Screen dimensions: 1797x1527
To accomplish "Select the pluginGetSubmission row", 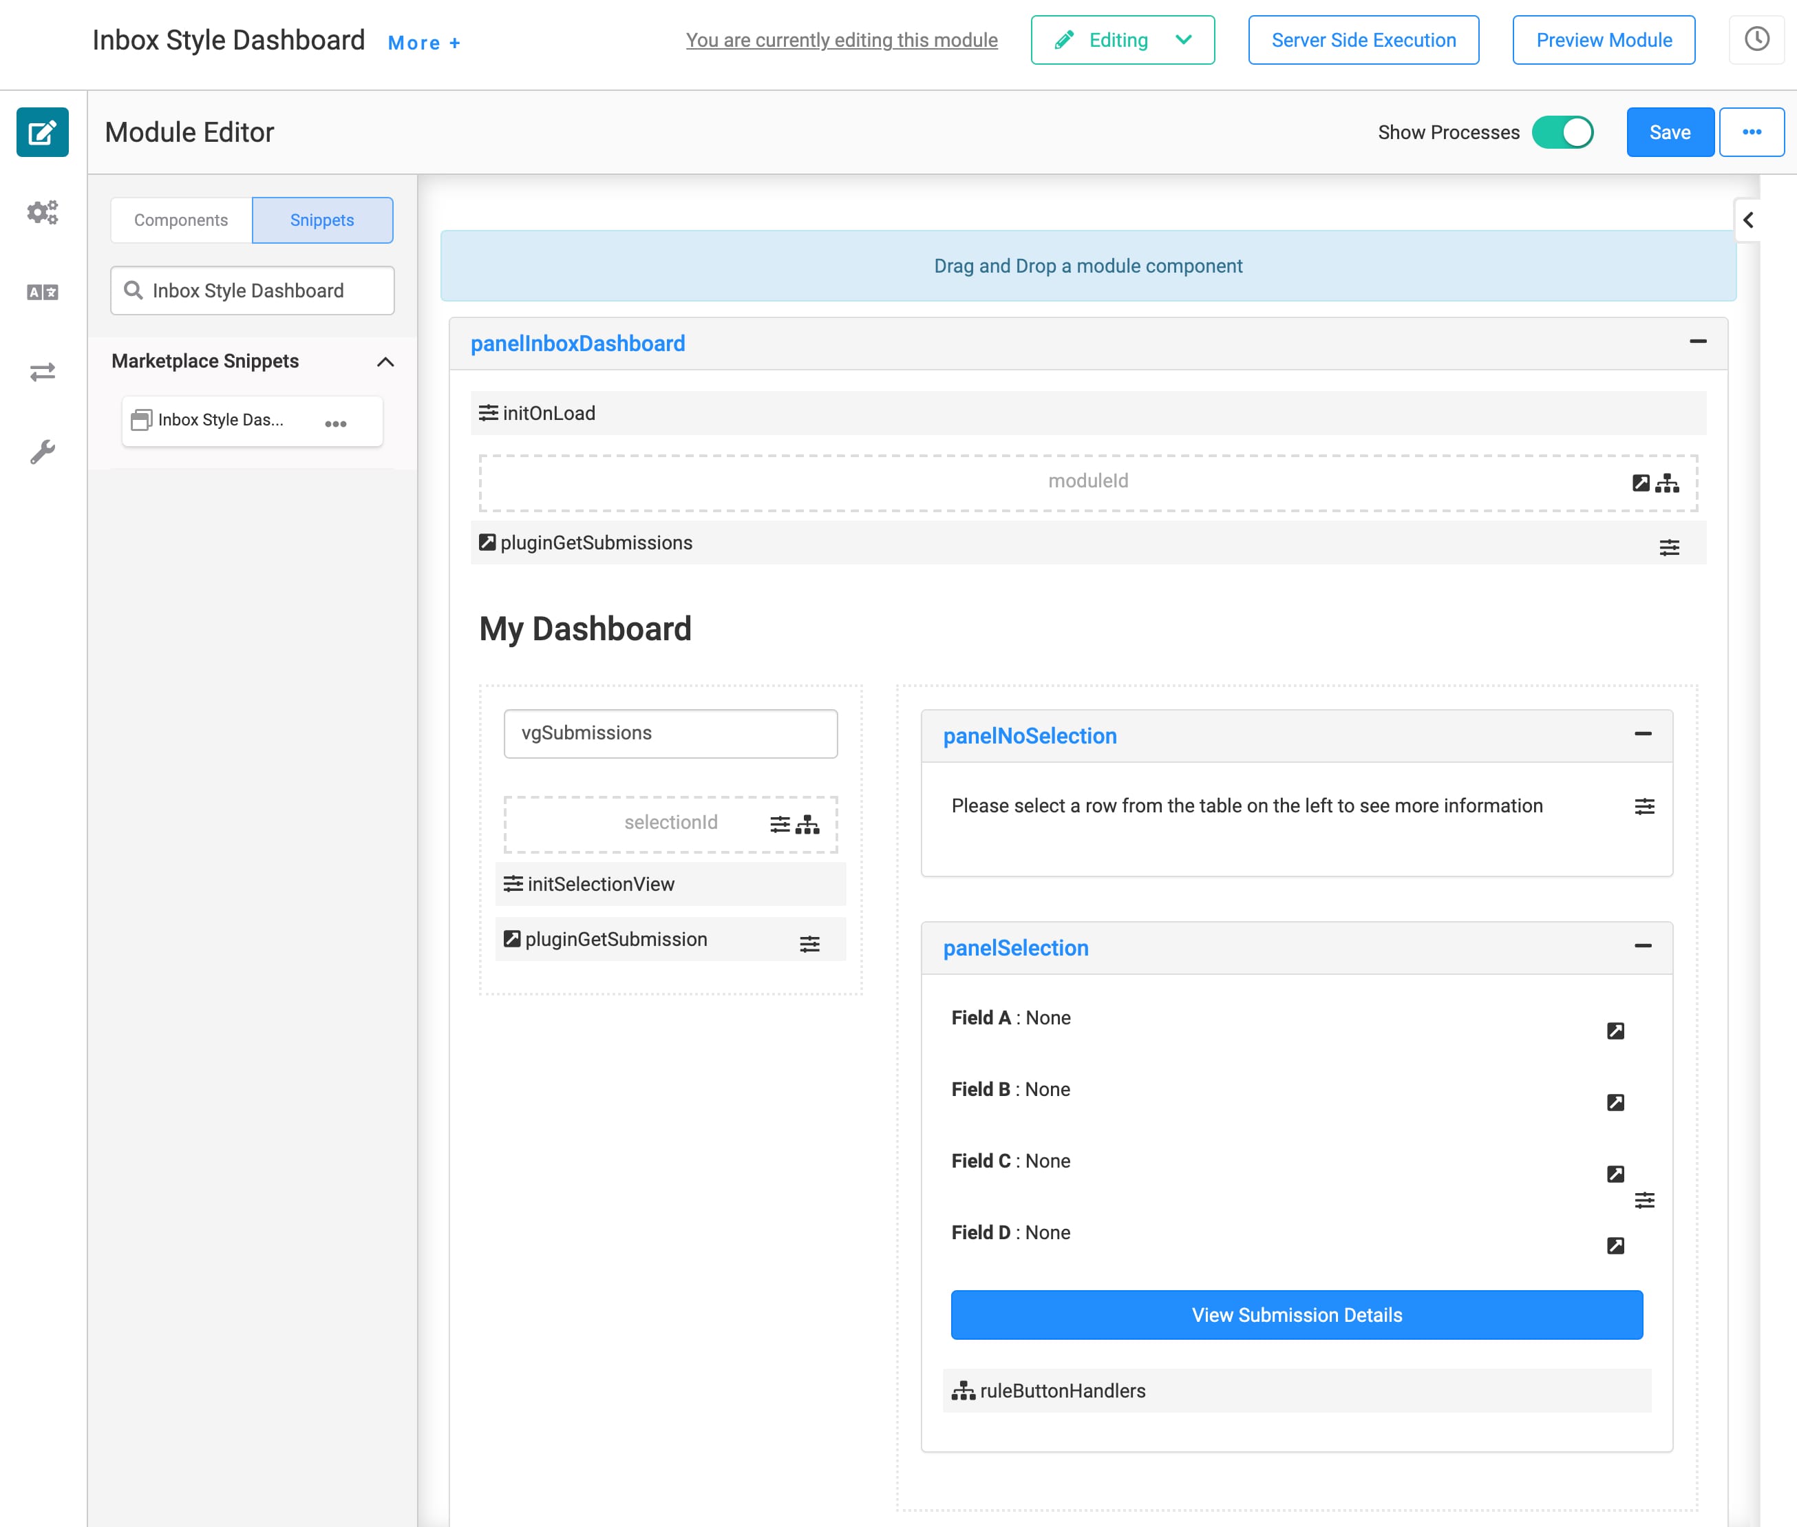I will (670, 939).
